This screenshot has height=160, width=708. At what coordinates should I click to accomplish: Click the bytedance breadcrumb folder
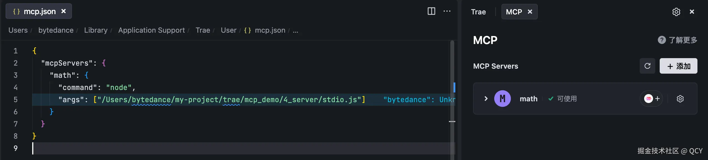point(56,30)
